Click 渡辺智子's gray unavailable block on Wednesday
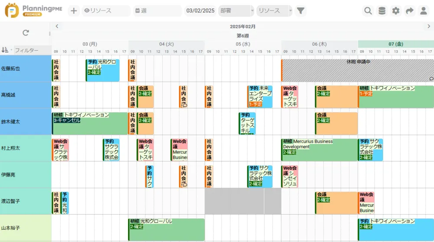 point(243,201)
